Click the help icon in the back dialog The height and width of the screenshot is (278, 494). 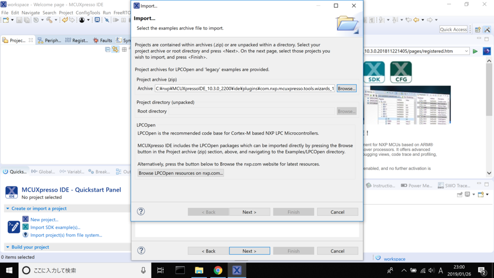point(141,250)
